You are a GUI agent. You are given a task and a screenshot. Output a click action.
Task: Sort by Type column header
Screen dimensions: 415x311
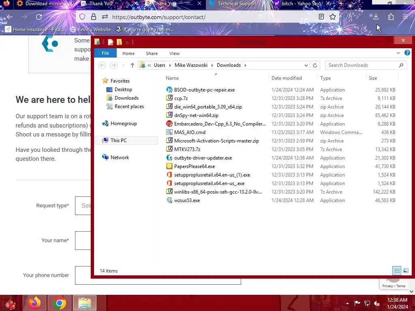point(341,78)
